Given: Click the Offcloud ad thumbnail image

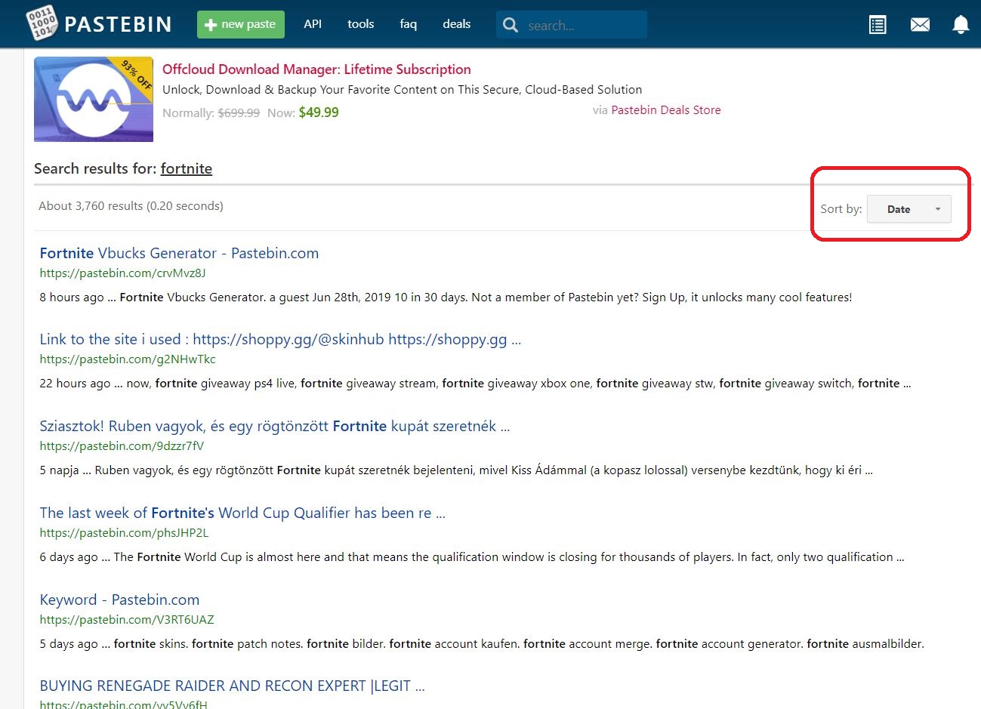Looking at the screenshot, I should pyautogui.click(x=94, y=99).
